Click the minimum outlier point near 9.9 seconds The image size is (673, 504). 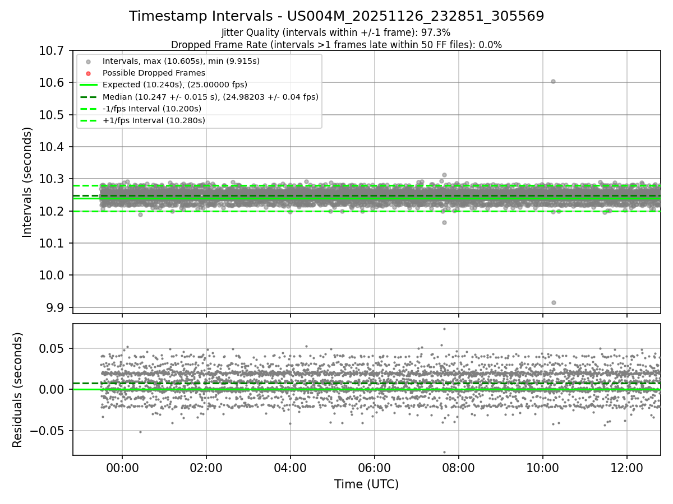[554, 302]
